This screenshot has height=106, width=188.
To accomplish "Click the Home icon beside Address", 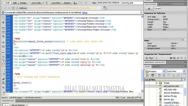I will (17, 8).
